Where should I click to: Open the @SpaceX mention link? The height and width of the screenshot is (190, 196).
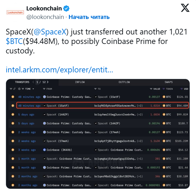pos(50,32)
